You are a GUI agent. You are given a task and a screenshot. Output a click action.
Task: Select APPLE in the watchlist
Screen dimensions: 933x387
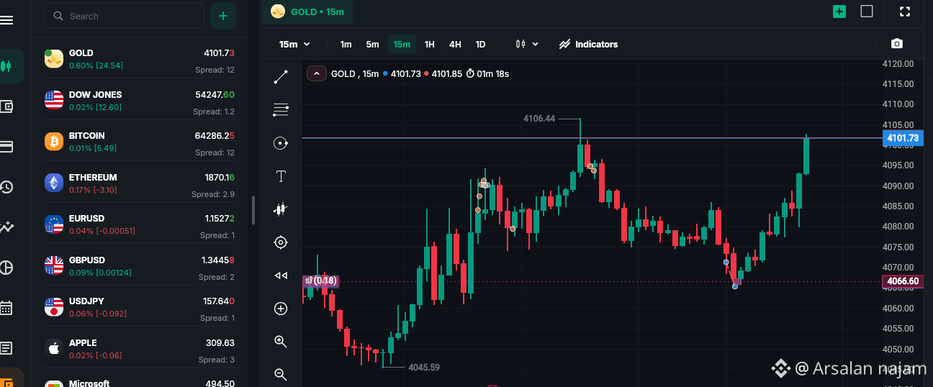[x=140, y=348]
